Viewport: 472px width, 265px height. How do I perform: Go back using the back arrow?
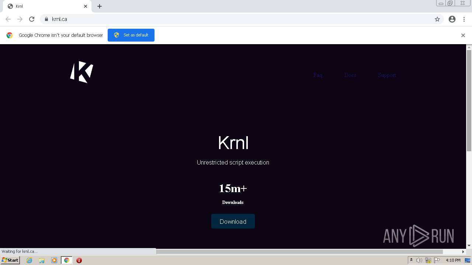[8, 19]
